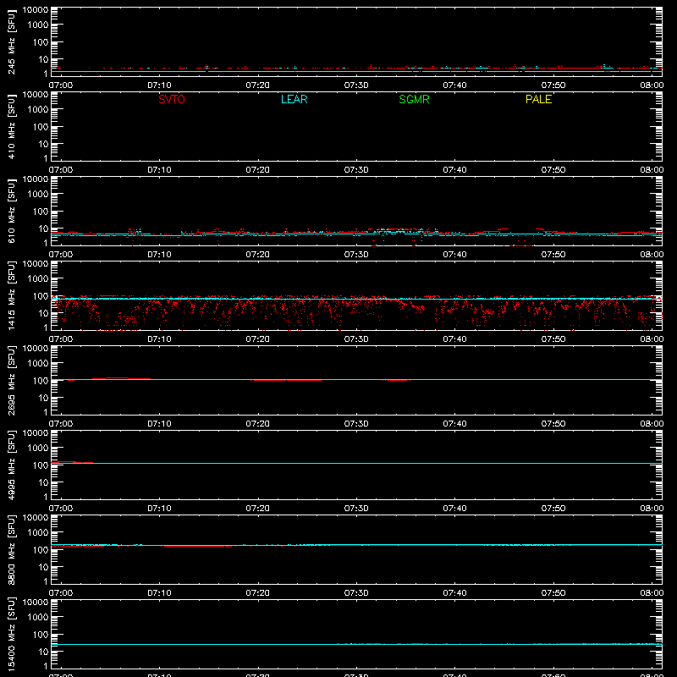The image size is (677, 677).
Task: Click the 07:20 tick below the 410 MHz plot
Action: tap(258, 170)
